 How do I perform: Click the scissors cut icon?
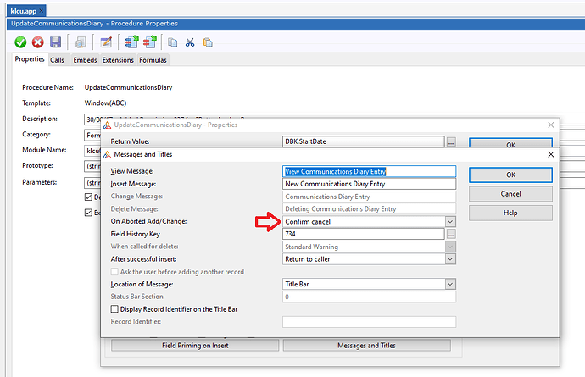190,42
